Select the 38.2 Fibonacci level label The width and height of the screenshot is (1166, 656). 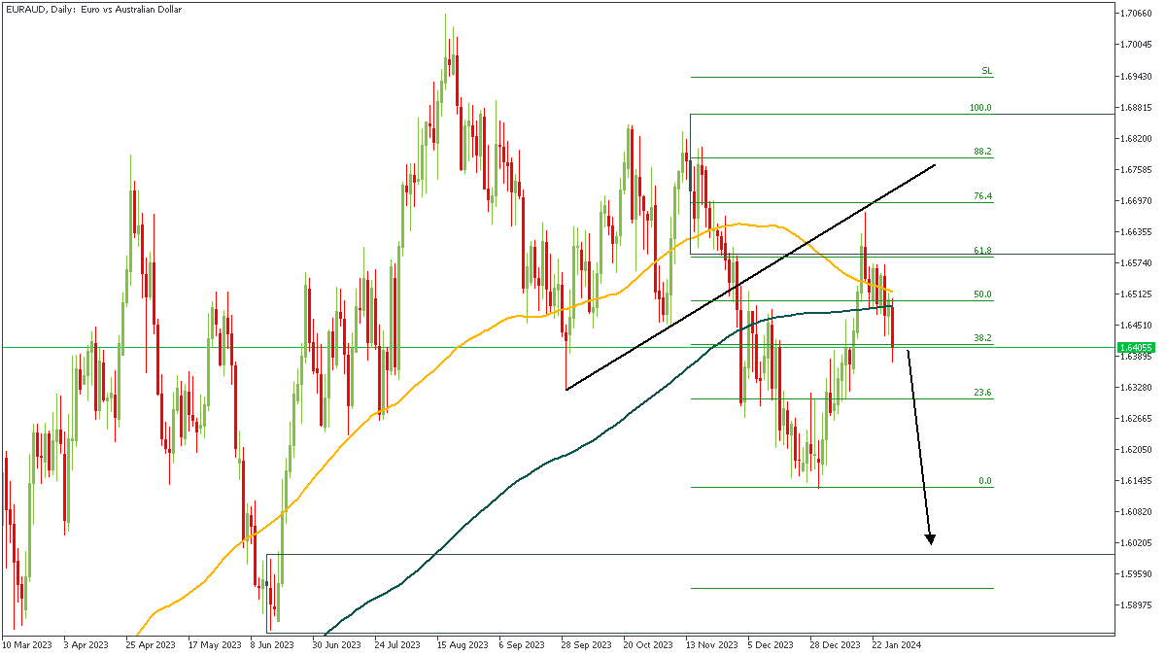[981, 338]
